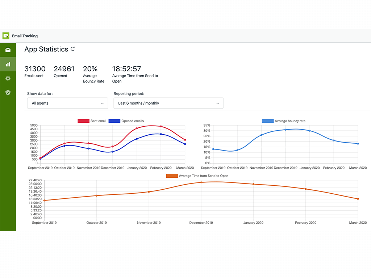Select the bar chart statistics sidebar icon
Viewport: 371px width, 278px height.
click(x=8, y=64)
